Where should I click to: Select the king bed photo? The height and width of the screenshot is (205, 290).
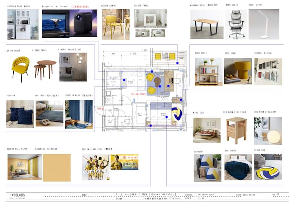(x=207, y=130)
